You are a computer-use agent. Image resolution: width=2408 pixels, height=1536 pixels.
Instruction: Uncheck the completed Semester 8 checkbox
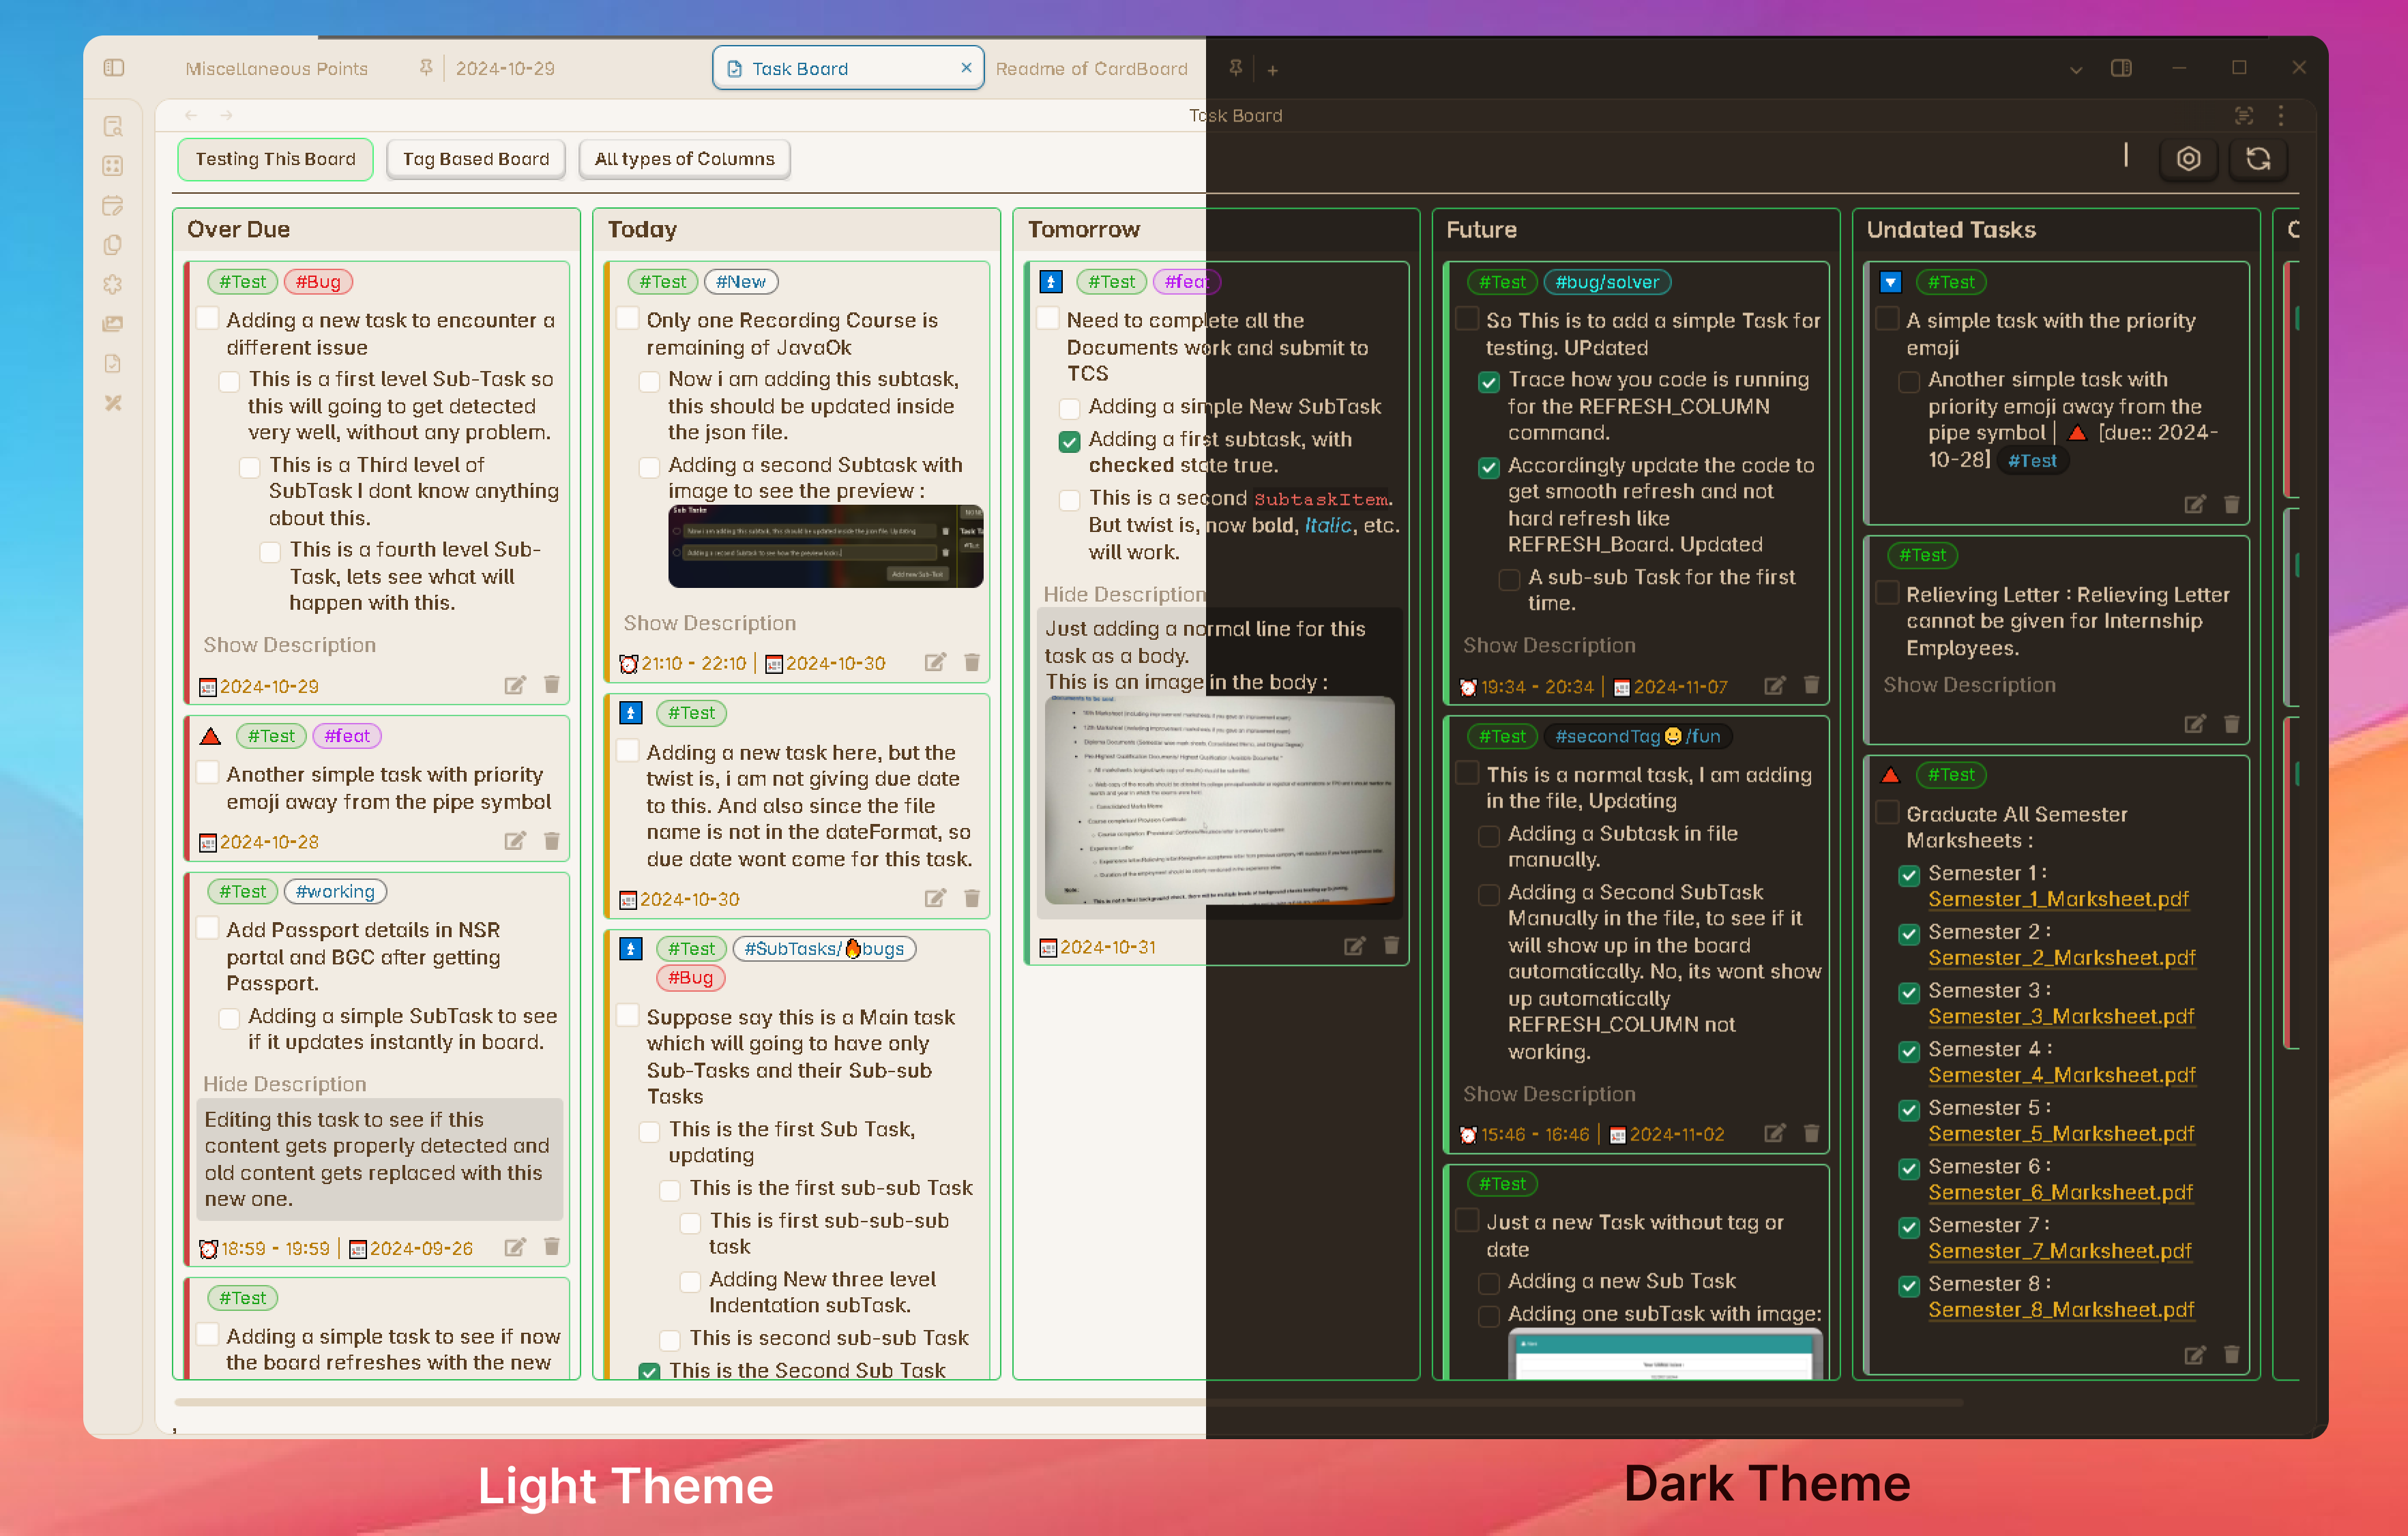(x=1909, y=1286)
